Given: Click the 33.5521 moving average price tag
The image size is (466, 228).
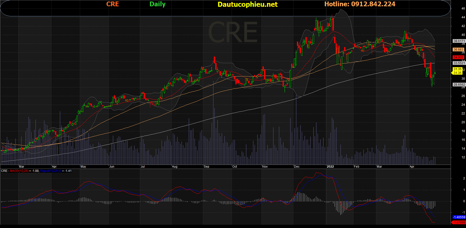Looking at the screenshot, I should tap(459, 63).
